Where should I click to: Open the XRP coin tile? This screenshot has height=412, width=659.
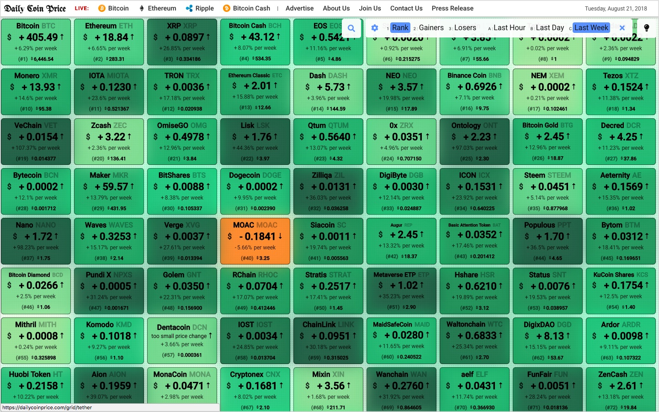[x=182, y=42]
